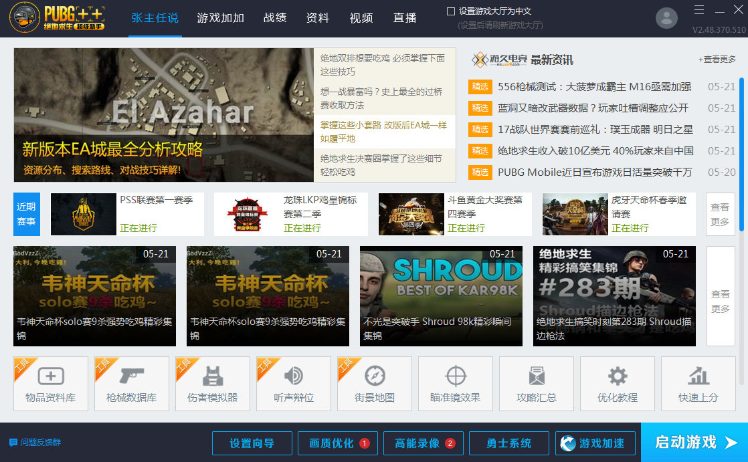Click the 游戏加速 button
The image size is (748, 462).
595,443
